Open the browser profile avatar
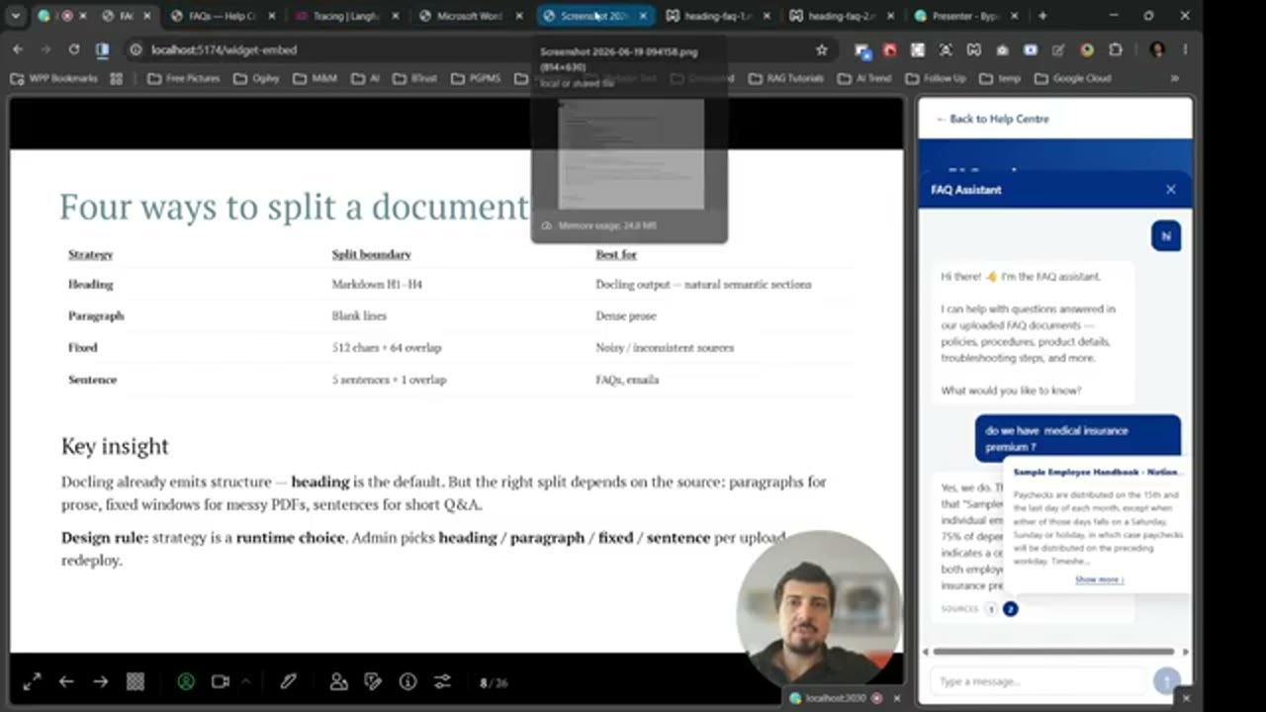This screenshot has width=1266, height=712. pos(1157,49)
